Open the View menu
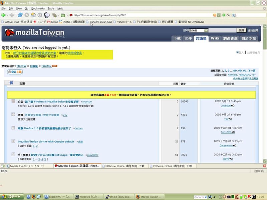Viewport: 267px width, 200px height. click(19, 8)
